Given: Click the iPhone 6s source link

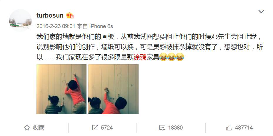Looking at the screenshot, I should click(x=101, y=26).
